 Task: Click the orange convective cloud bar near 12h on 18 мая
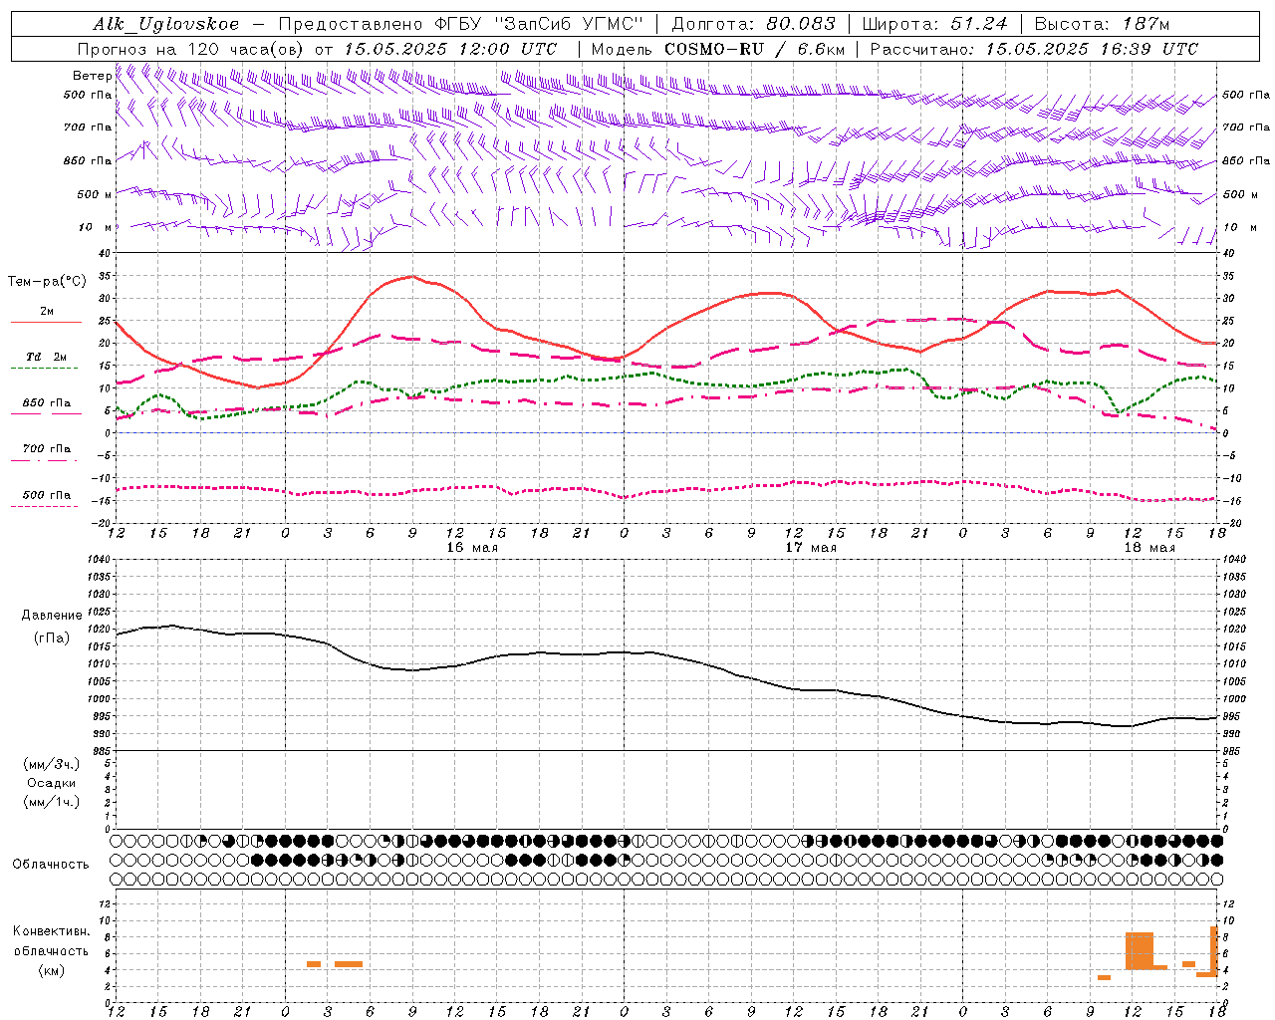(1139, 950)
